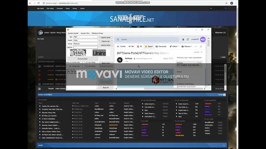The height and width of the screenshot is (149, 266).
Task: Open the Klasöre dropdown
Action: pyautogui.click(x=187, y=46)
